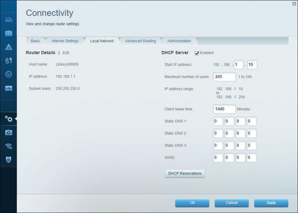Click the Apply button
The height and width of the screenshot is (213, 298).
[271, 203]
